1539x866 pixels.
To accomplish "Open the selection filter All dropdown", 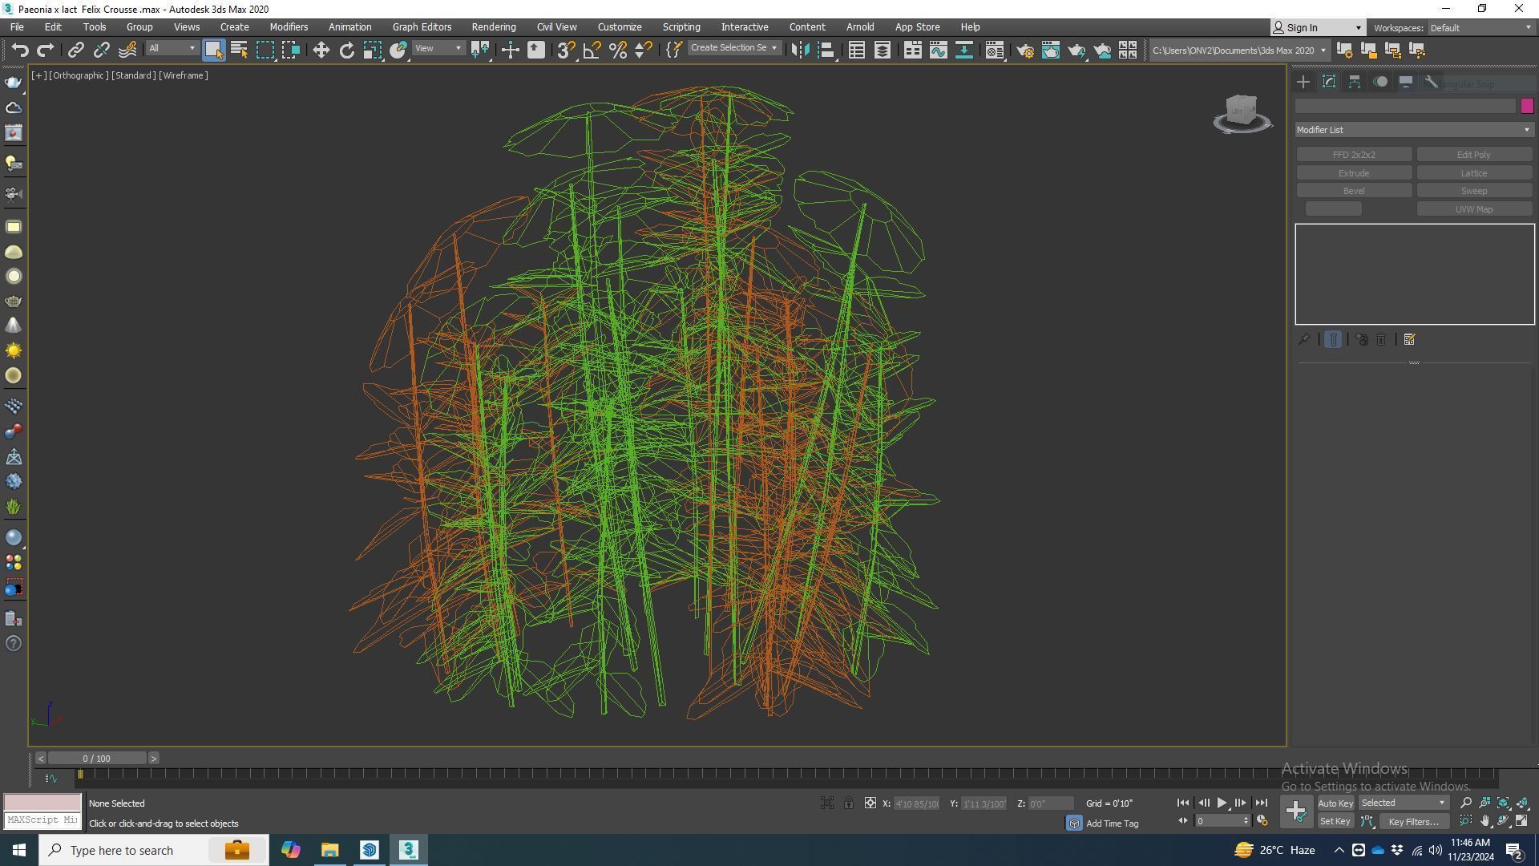I will click(172, 48).
